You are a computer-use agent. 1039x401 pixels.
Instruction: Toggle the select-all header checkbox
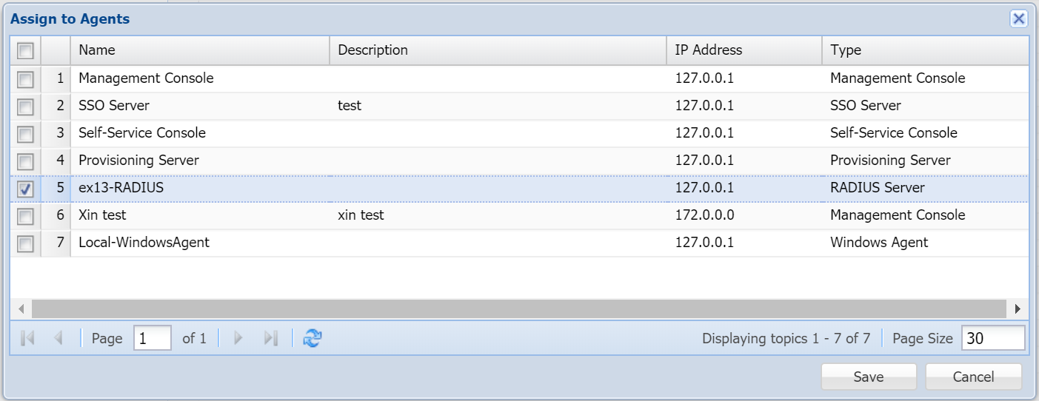pos(25,50)
